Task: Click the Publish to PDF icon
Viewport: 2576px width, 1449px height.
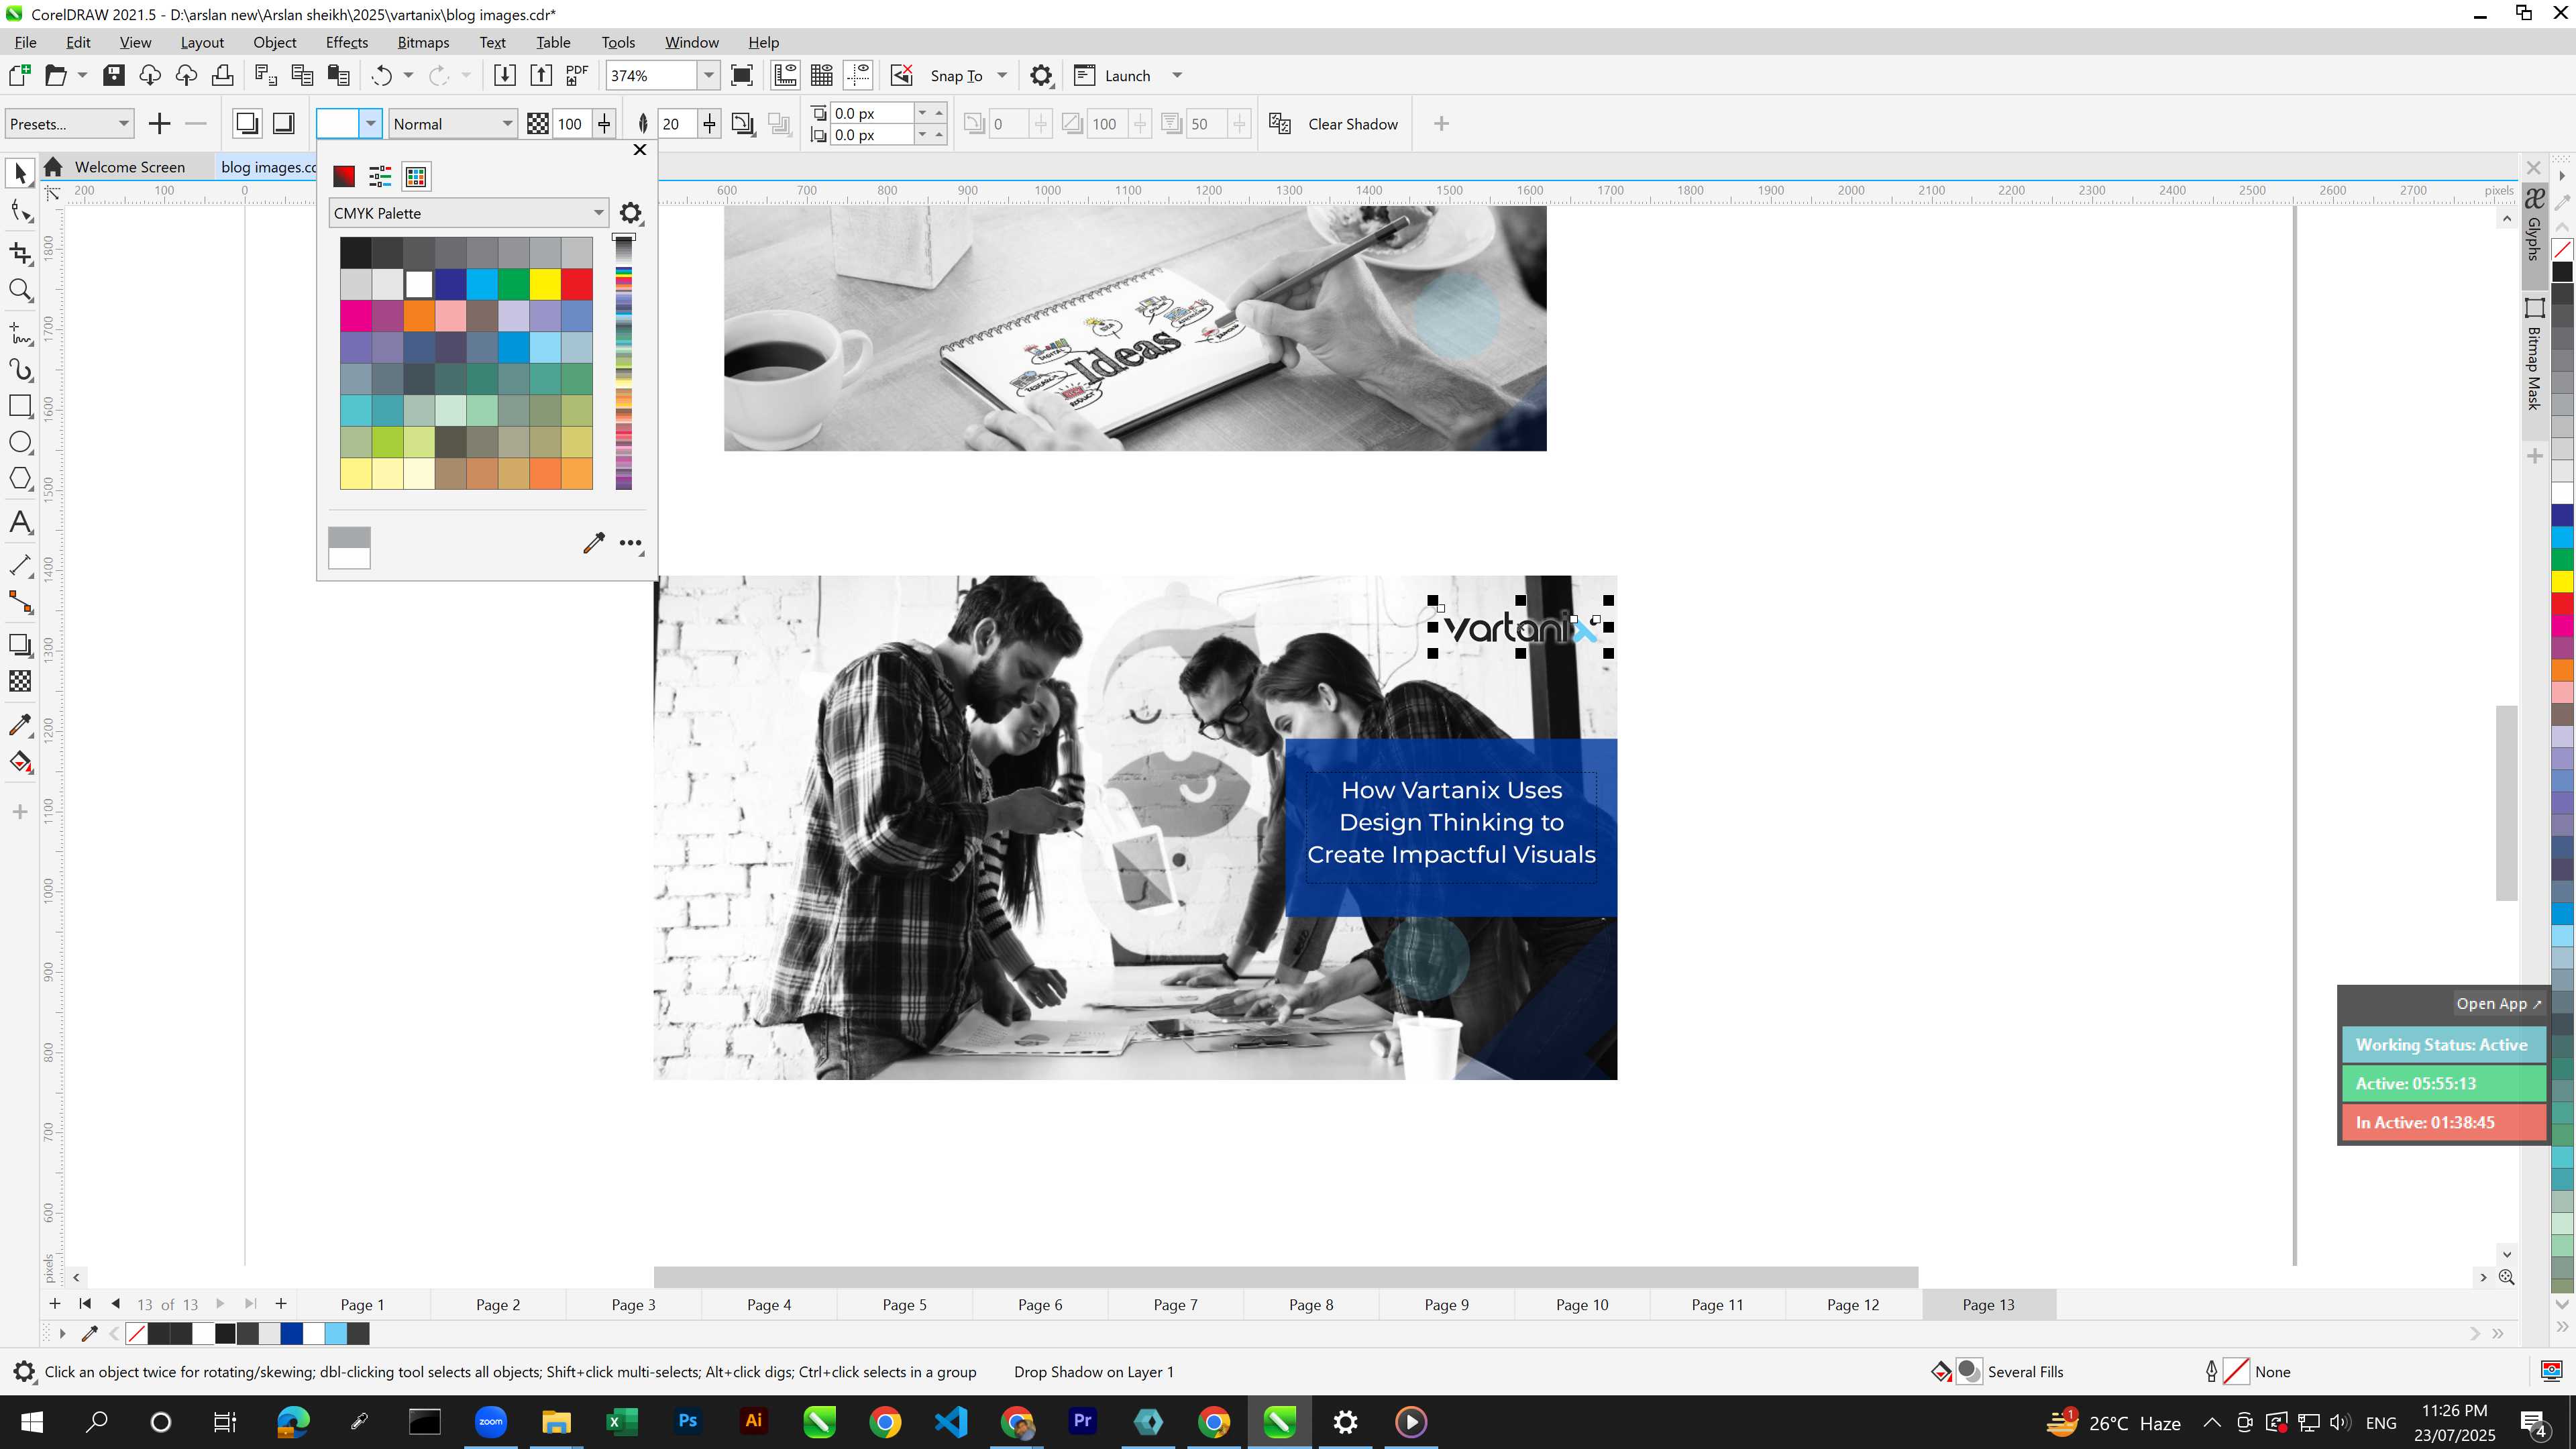Action: click(x=577, y=75)
